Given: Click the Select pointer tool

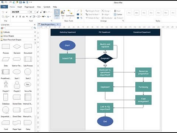Looking at the screenshot, I should pyautogui.click(x=57, y=14).
